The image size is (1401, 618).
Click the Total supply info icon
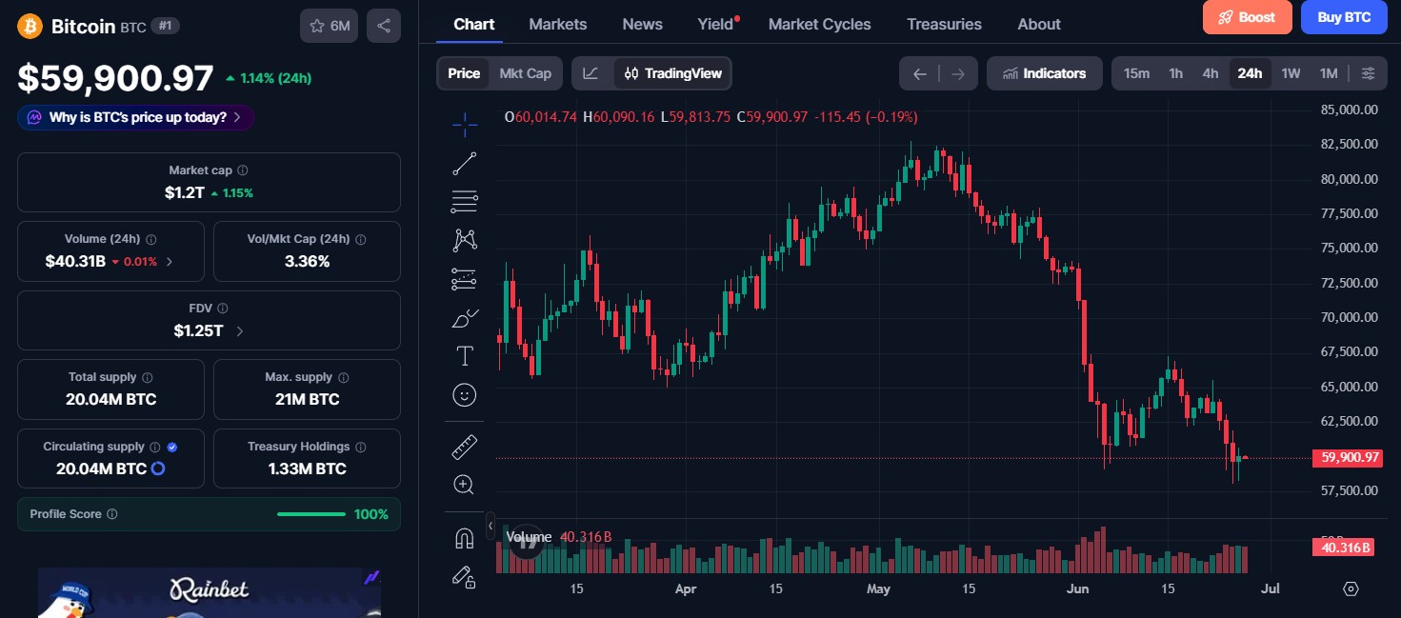[148, 378]
